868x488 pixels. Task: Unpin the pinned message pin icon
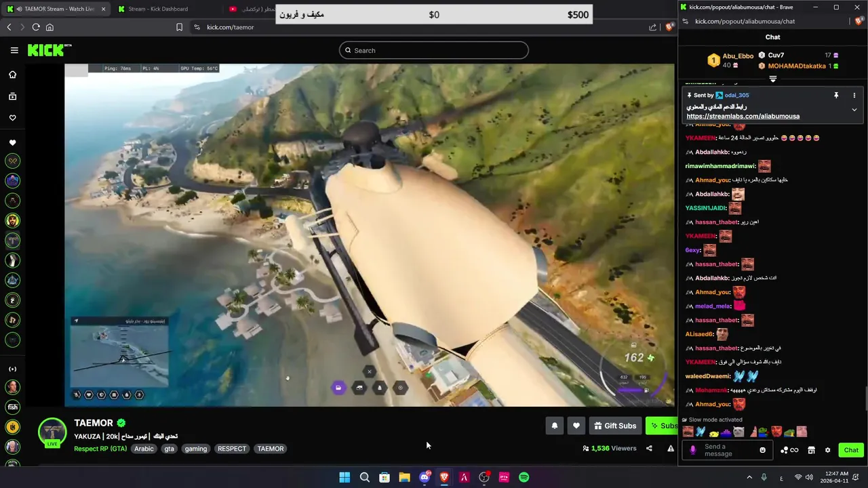[836, 96]
